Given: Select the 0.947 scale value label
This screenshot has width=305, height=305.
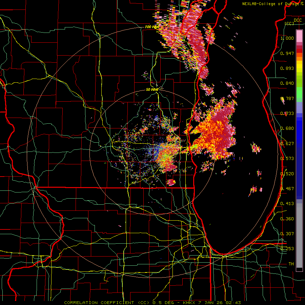Looking at the screenshot, I should 287,53.
